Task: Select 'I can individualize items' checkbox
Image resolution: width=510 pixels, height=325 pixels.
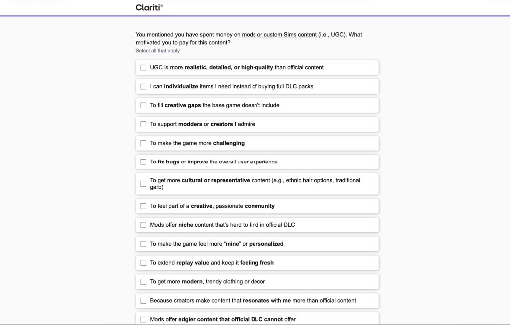Action: click(x=144, y=86)
